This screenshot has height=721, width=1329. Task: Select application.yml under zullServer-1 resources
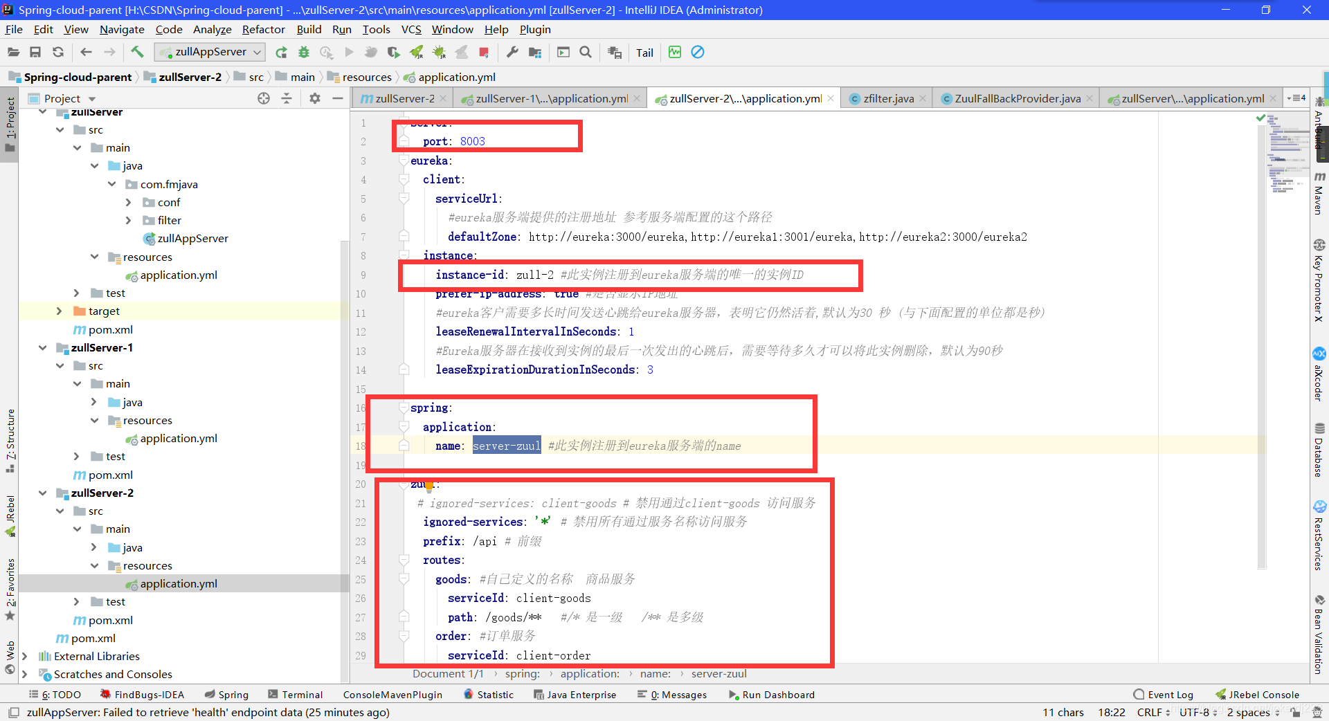171,438
